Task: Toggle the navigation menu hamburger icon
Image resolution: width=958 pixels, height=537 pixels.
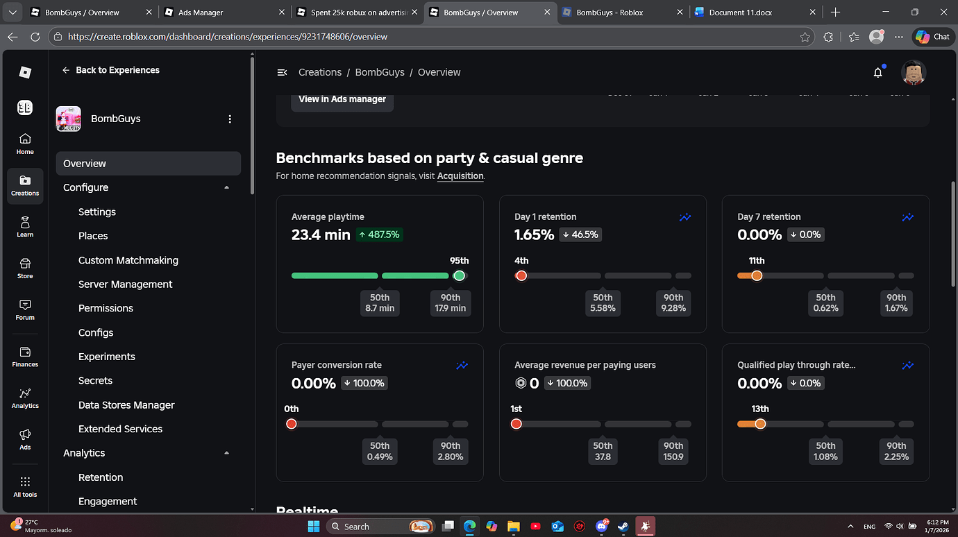Action: click(282, 72)
